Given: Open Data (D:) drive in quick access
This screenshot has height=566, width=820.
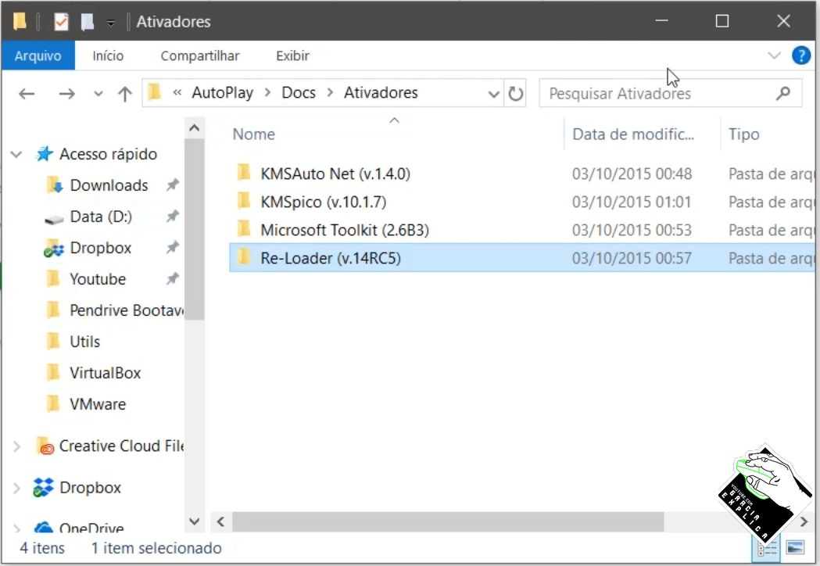Looking at the screenshot, I should click(100, 217).
